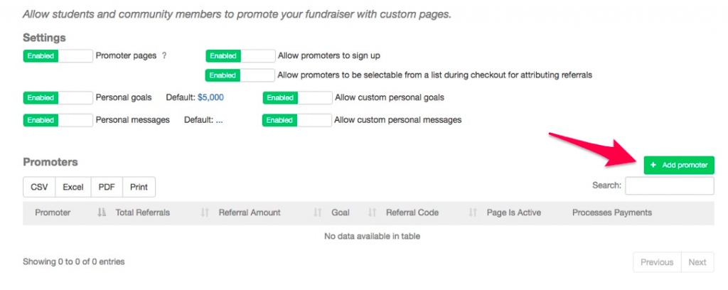Click the Add promoter button
Image resolution: width=728 pixels, height=290 pixels.
pyautogui.click(x=679, y=165)
